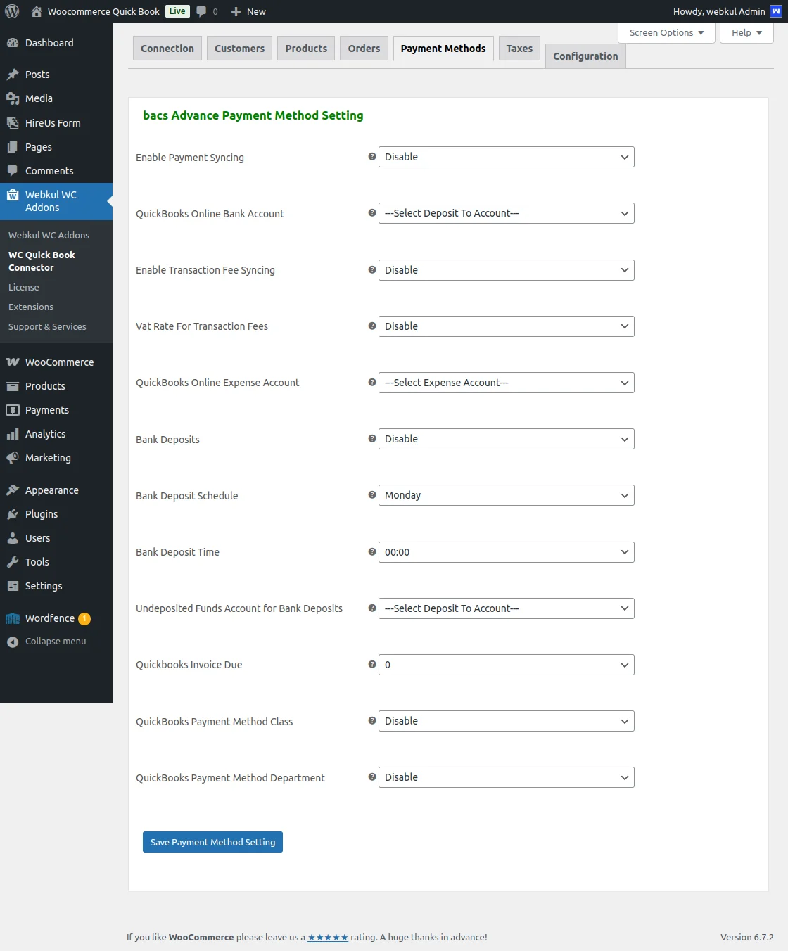The image size is (788, 951).
Task: Open the Plugins icon in the sidebar
Action: (13, 514)
